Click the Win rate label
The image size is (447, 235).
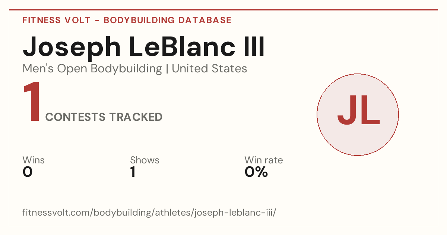point(264,160)
